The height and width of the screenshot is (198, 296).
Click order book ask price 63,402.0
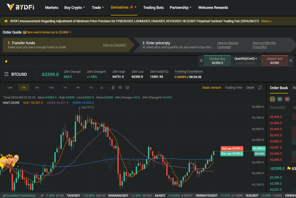click(x=276, y=141)
